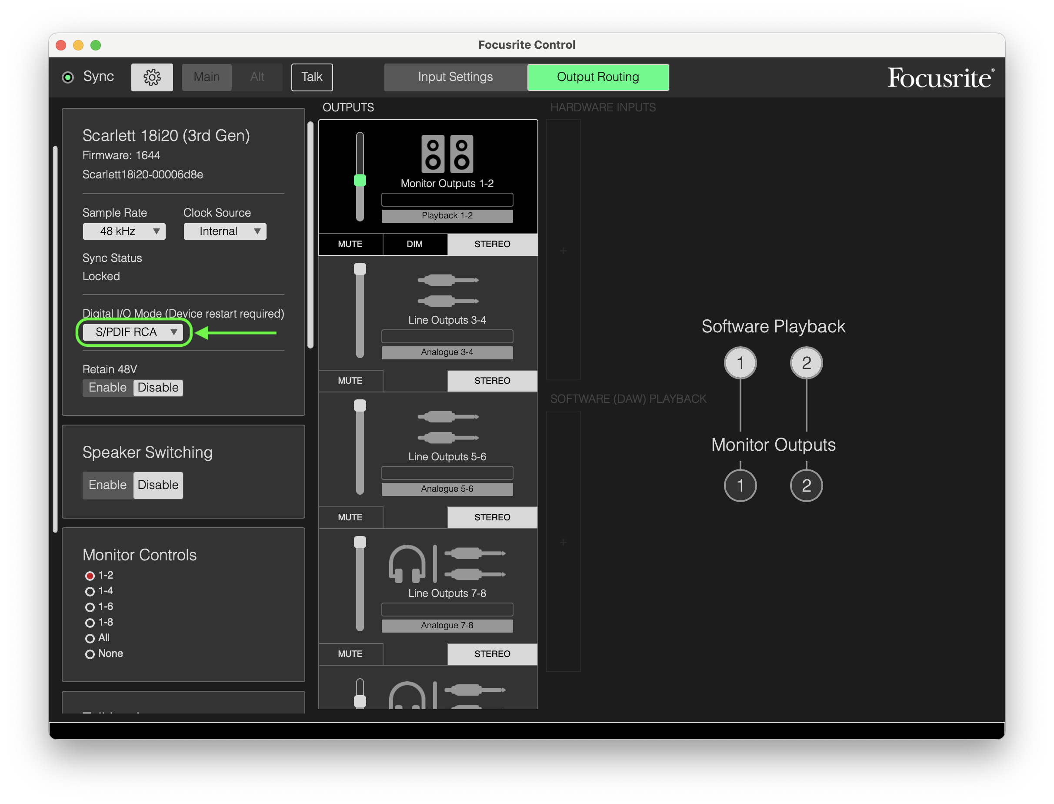Open the Analogue 7-8 source selector
The height and width of the screenshot is (804, 1054).
(447, 626)
